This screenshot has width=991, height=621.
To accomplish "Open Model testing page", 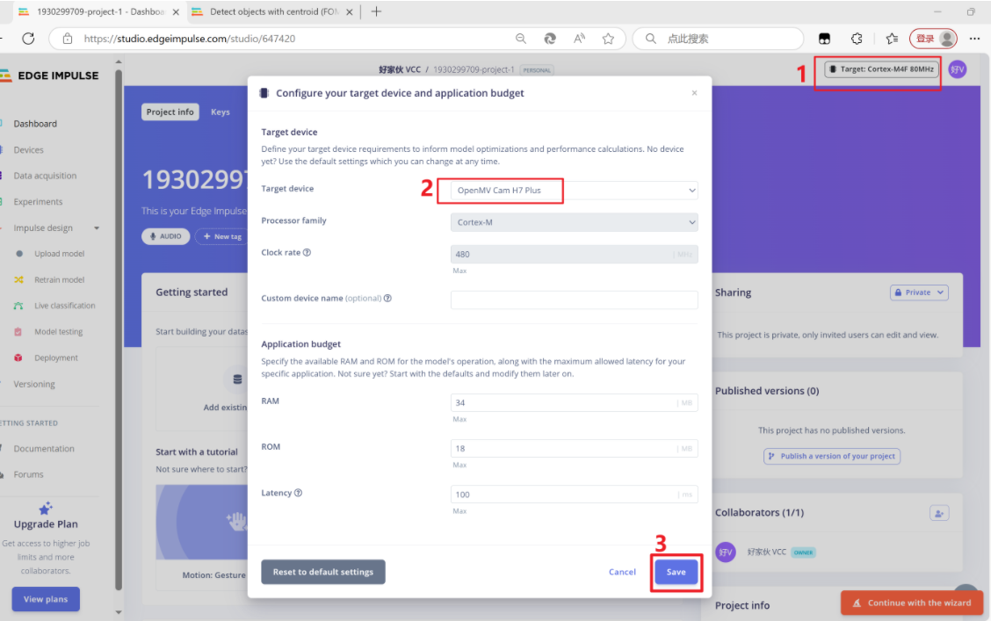I will (58, 332).
